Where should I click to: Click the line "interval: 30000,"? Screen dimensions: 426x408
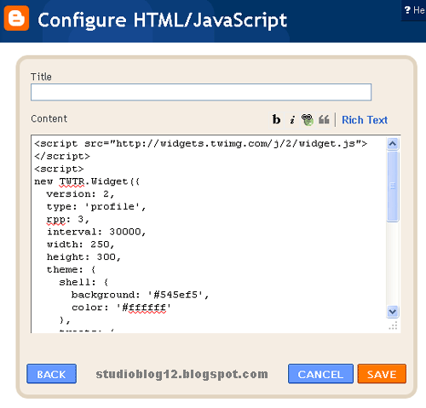tap(96, 232)
